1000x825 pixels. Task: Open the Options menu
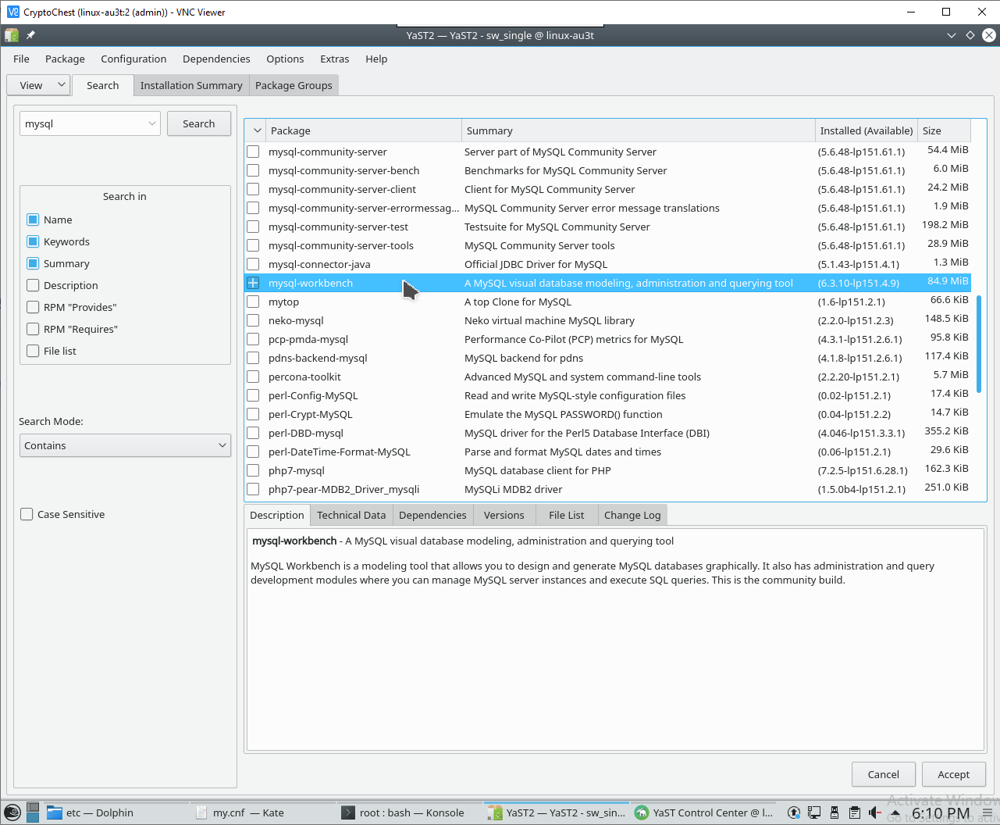pyautogui.click(x=285, y=59)
